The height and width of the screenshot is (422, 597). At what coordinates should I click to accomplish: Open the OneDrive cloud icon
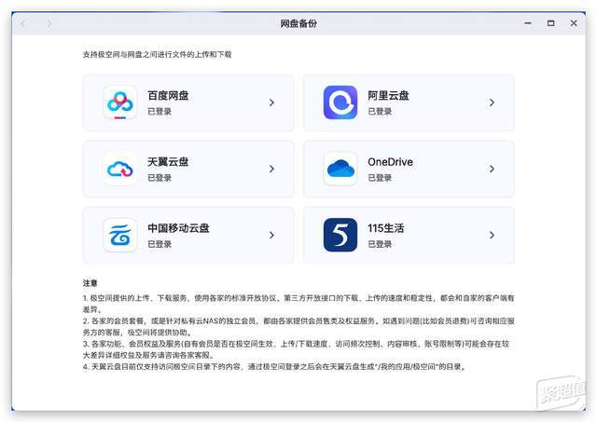tap(340, 169)
